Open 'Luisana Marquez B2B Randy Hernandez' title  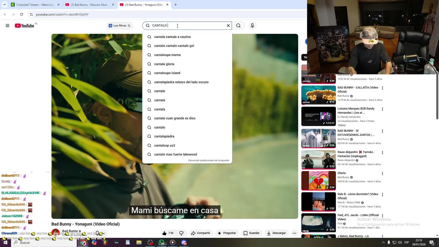pos(356,110)
